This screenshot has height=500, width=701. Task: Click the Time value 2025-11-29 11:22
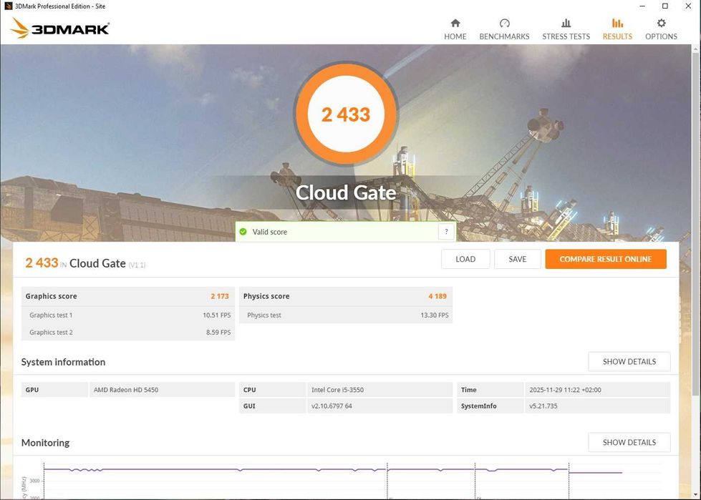(565, 390)
